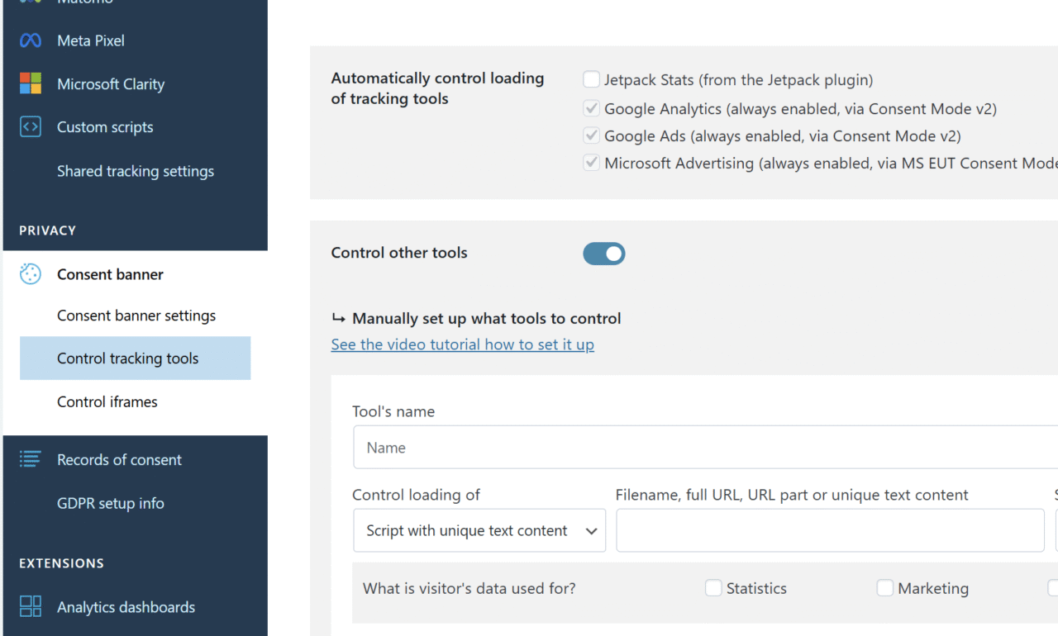Open Shared tracking settings
1058x636 pixels.
click(136, 171)
